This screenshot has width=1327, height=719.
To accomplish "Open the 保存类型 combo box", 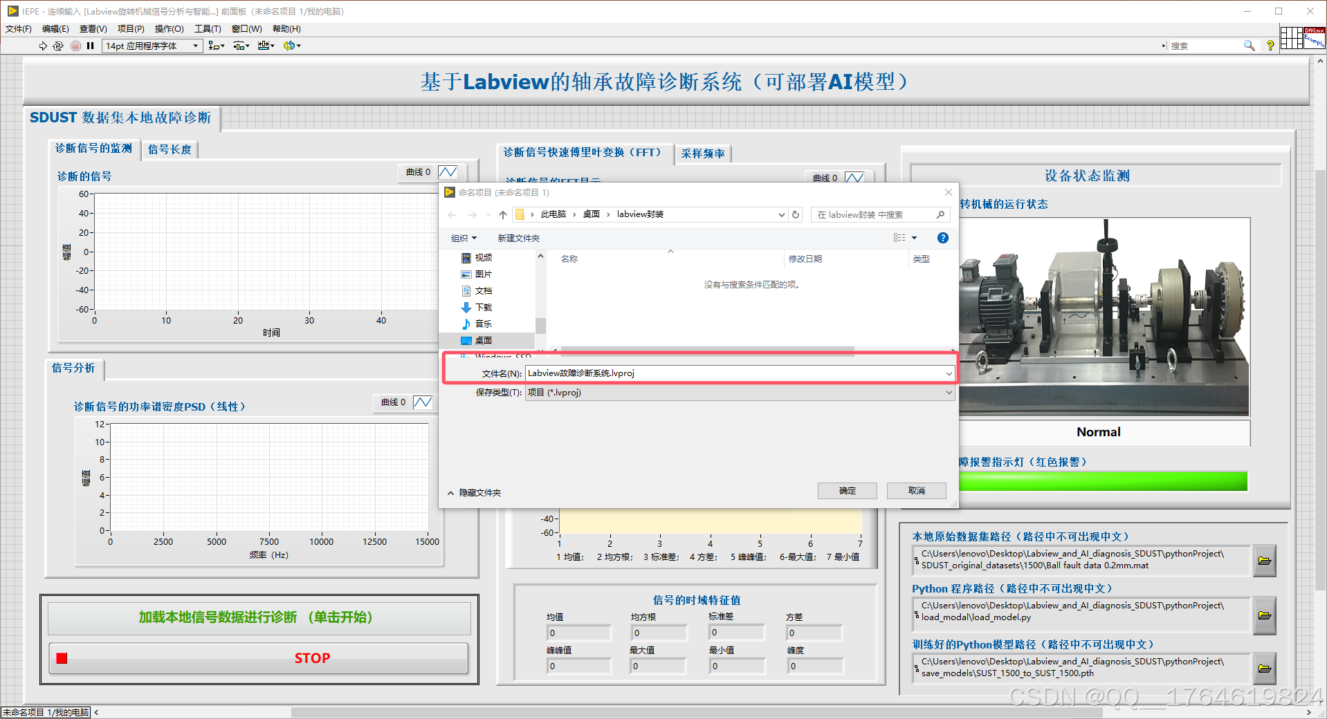I will tap(740, 393).
